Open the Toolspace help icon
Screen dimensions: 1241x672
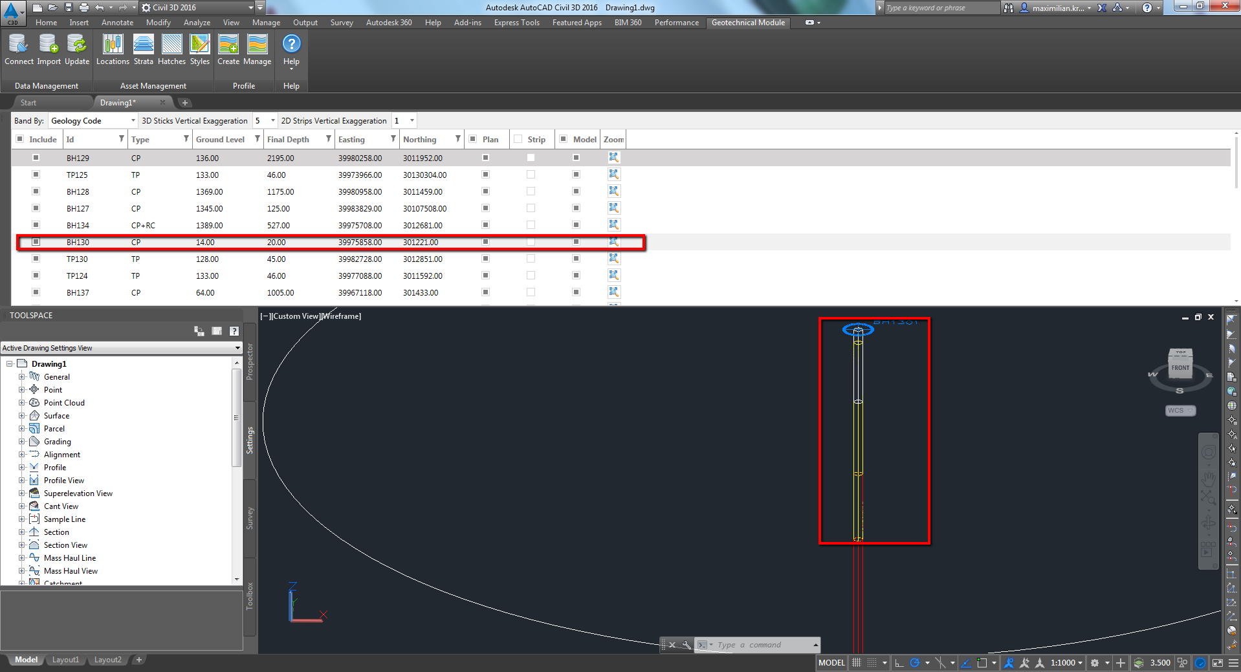234,331
